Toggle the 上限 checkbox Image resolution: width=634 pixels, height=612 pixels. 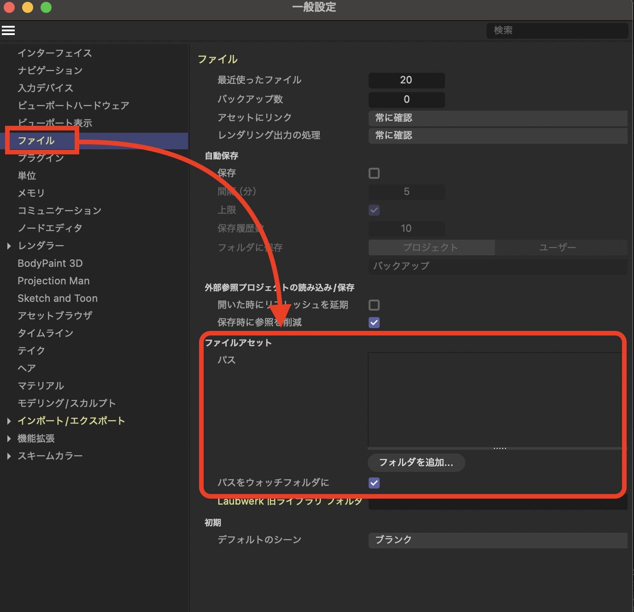click(x=374, y=210)
